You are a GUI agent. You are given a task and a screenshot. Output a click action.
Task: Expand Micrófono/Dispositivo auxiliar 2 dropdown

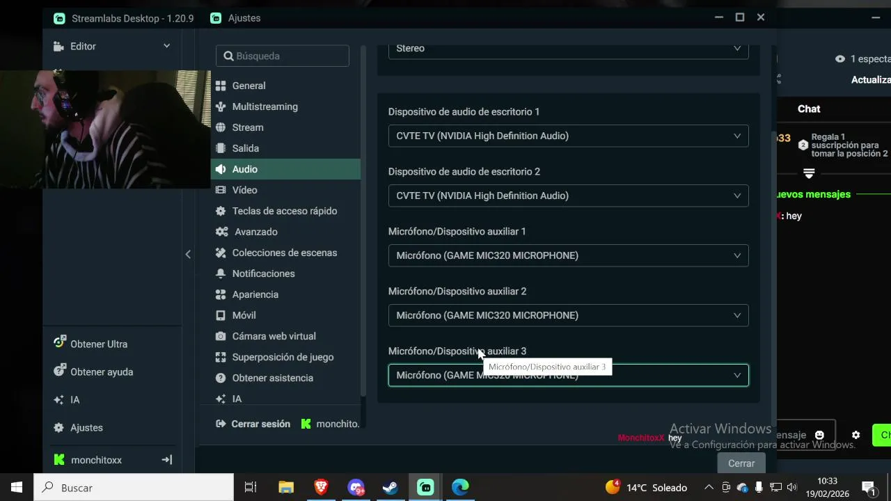coord(568,315)
